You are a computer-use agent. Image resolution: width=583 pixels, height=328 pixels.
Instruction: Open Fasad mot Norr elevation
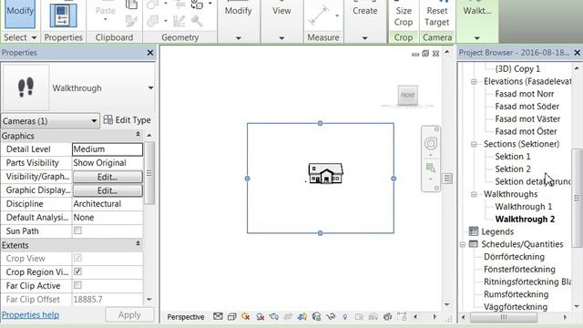tap(525, 94)
